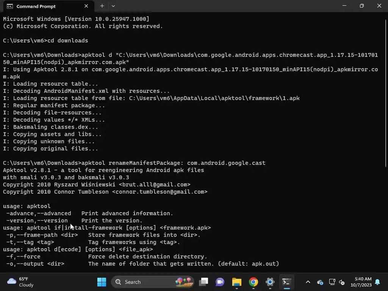Click '-version,--version' option text
Viewport: 388px width, 291px height.
[37, 221]
